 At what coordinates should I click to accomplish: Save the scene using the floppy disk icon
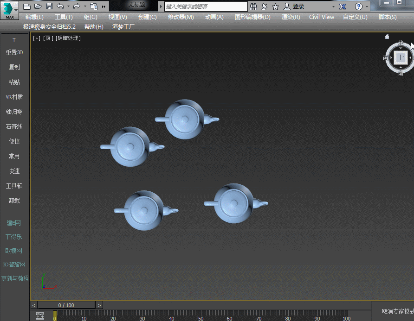coord(49,6)
